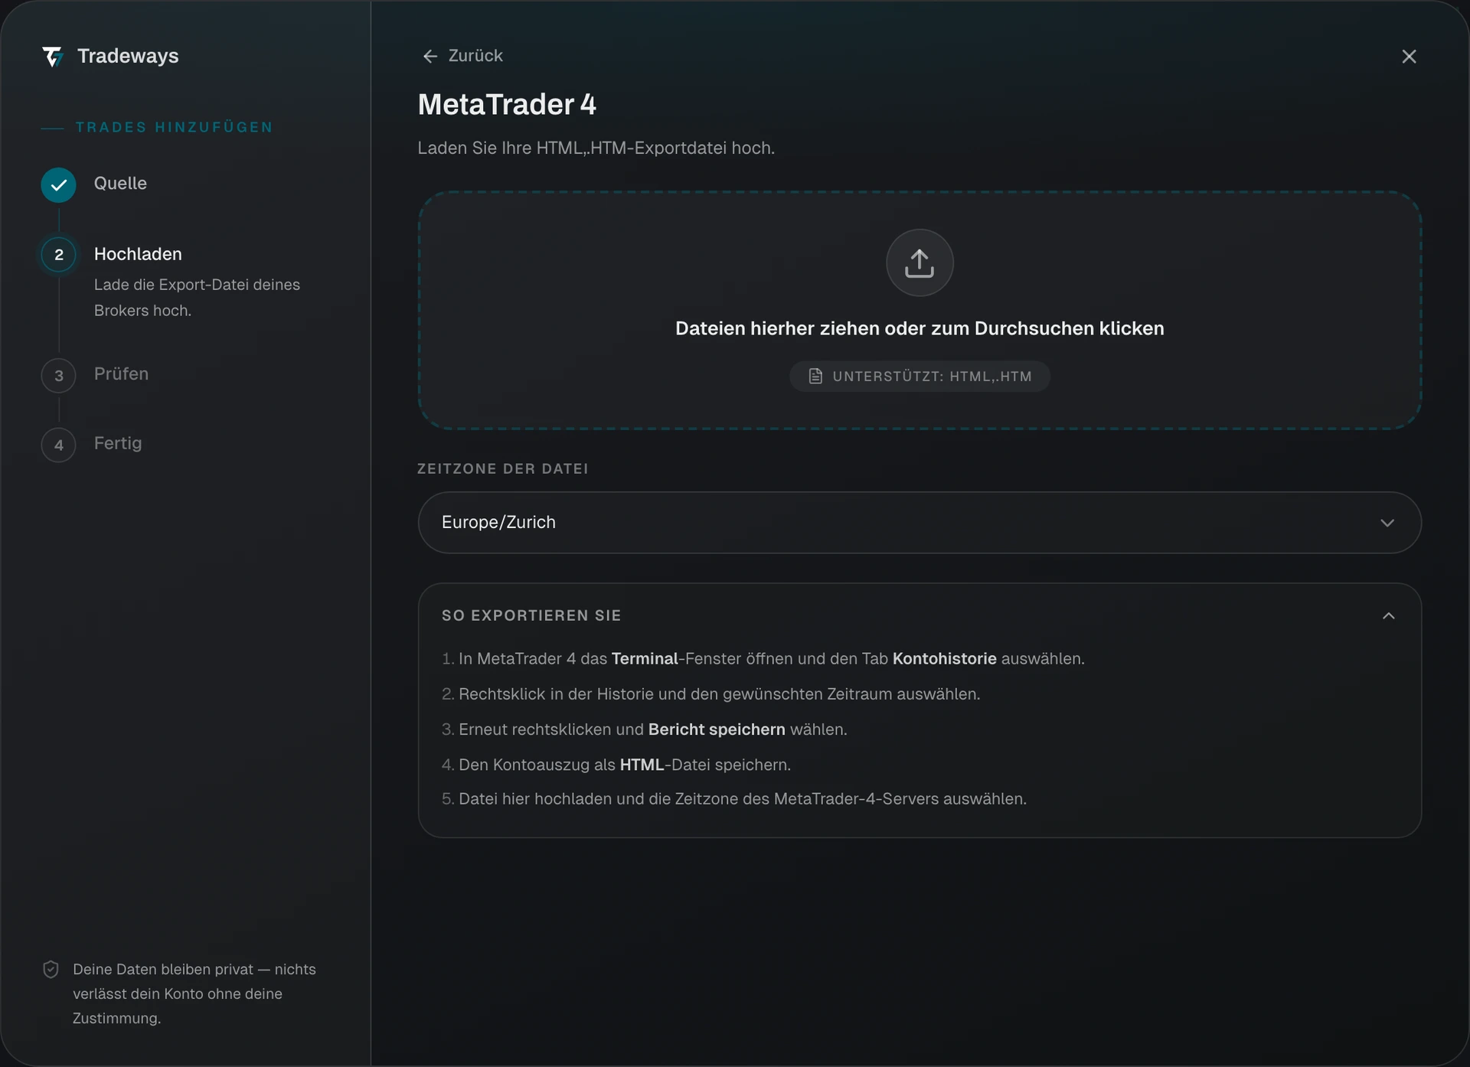
Task: Click export step 3 mentioning Bericht speichern
Action: 645,729
